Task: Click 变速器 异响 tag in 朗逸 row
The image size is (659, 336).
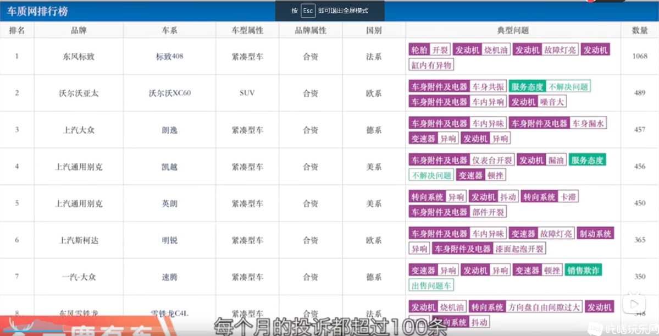Action: pyautogui.click(x=433, y=138)
